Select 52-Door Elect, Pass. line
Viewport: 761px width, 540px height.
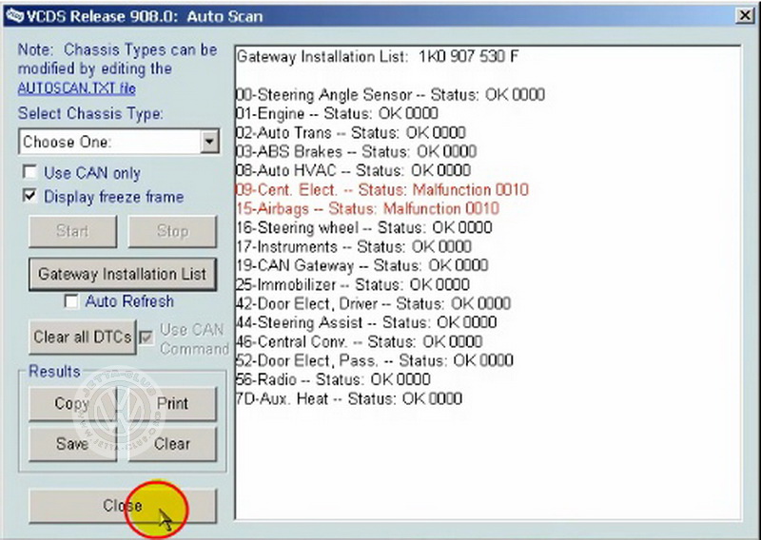375,360
